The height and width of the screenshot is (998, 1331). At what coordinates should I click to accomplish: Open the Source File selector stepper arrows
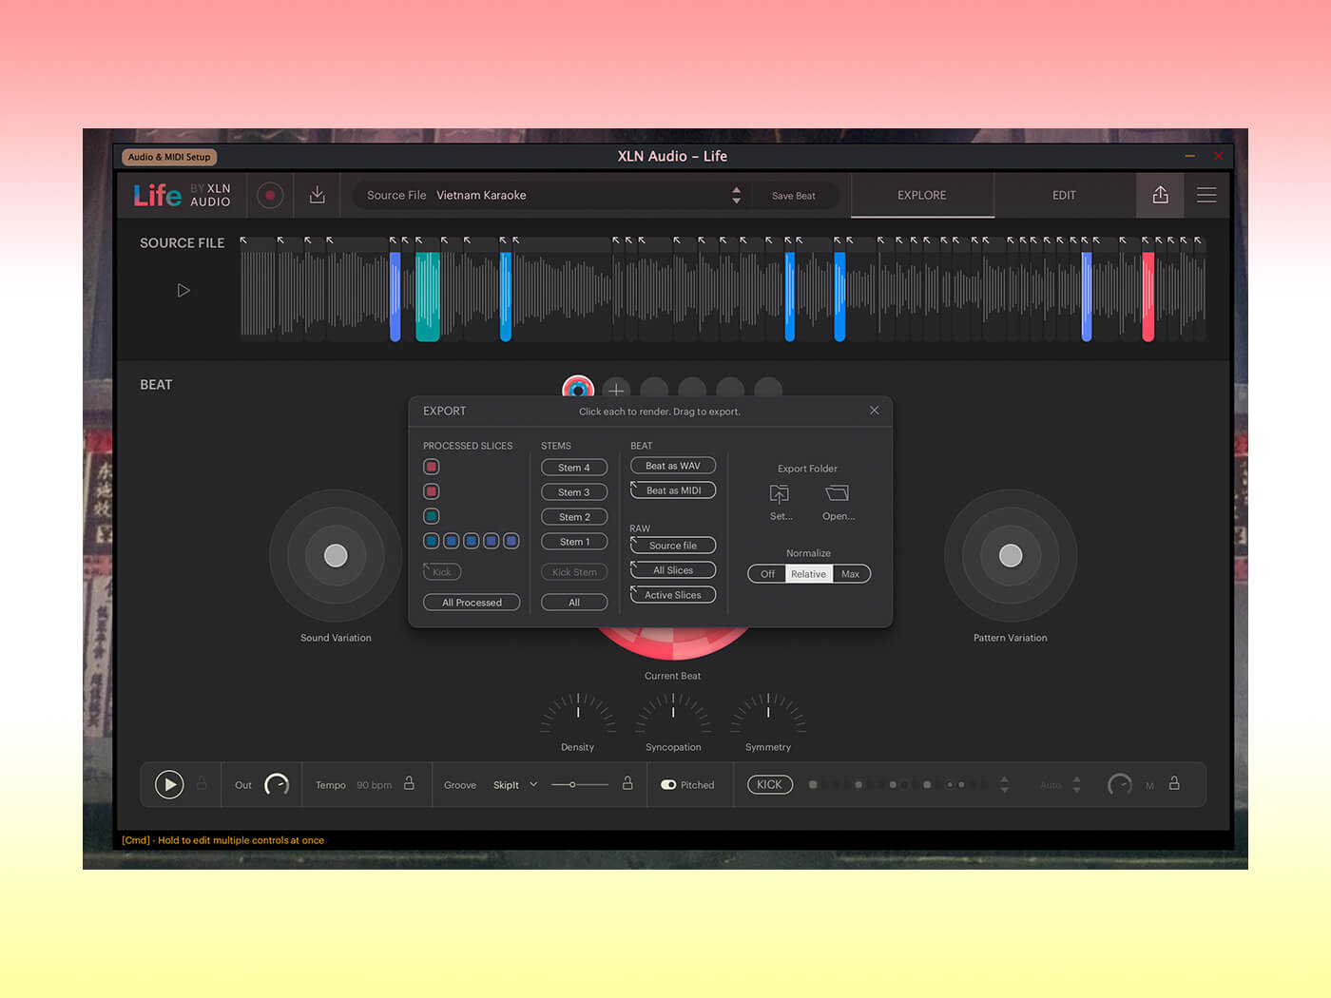pos(736,195)
